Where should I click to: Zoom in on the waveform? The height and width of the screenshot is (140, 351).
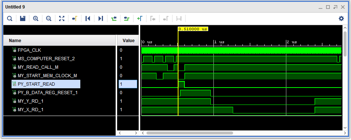(36, 18)
